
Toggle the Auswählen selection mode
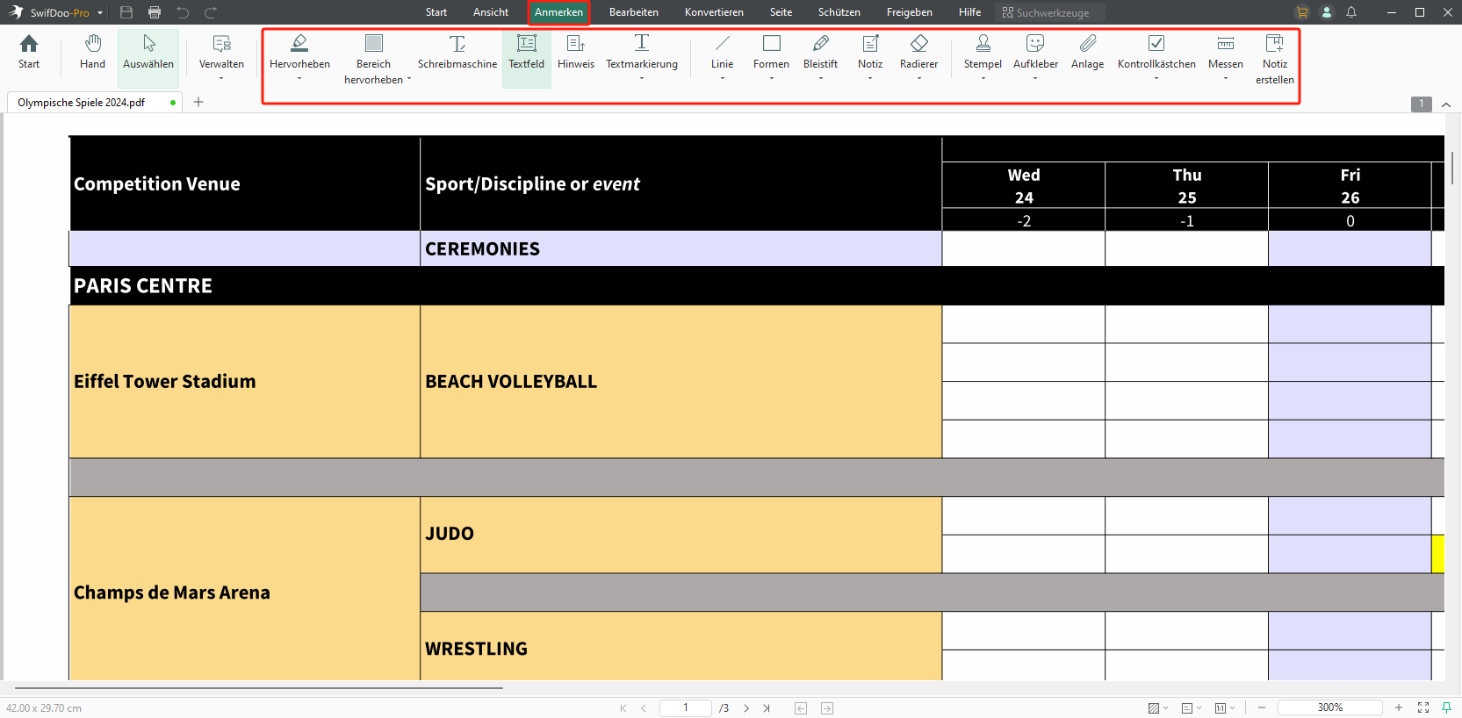pos(148,52)
